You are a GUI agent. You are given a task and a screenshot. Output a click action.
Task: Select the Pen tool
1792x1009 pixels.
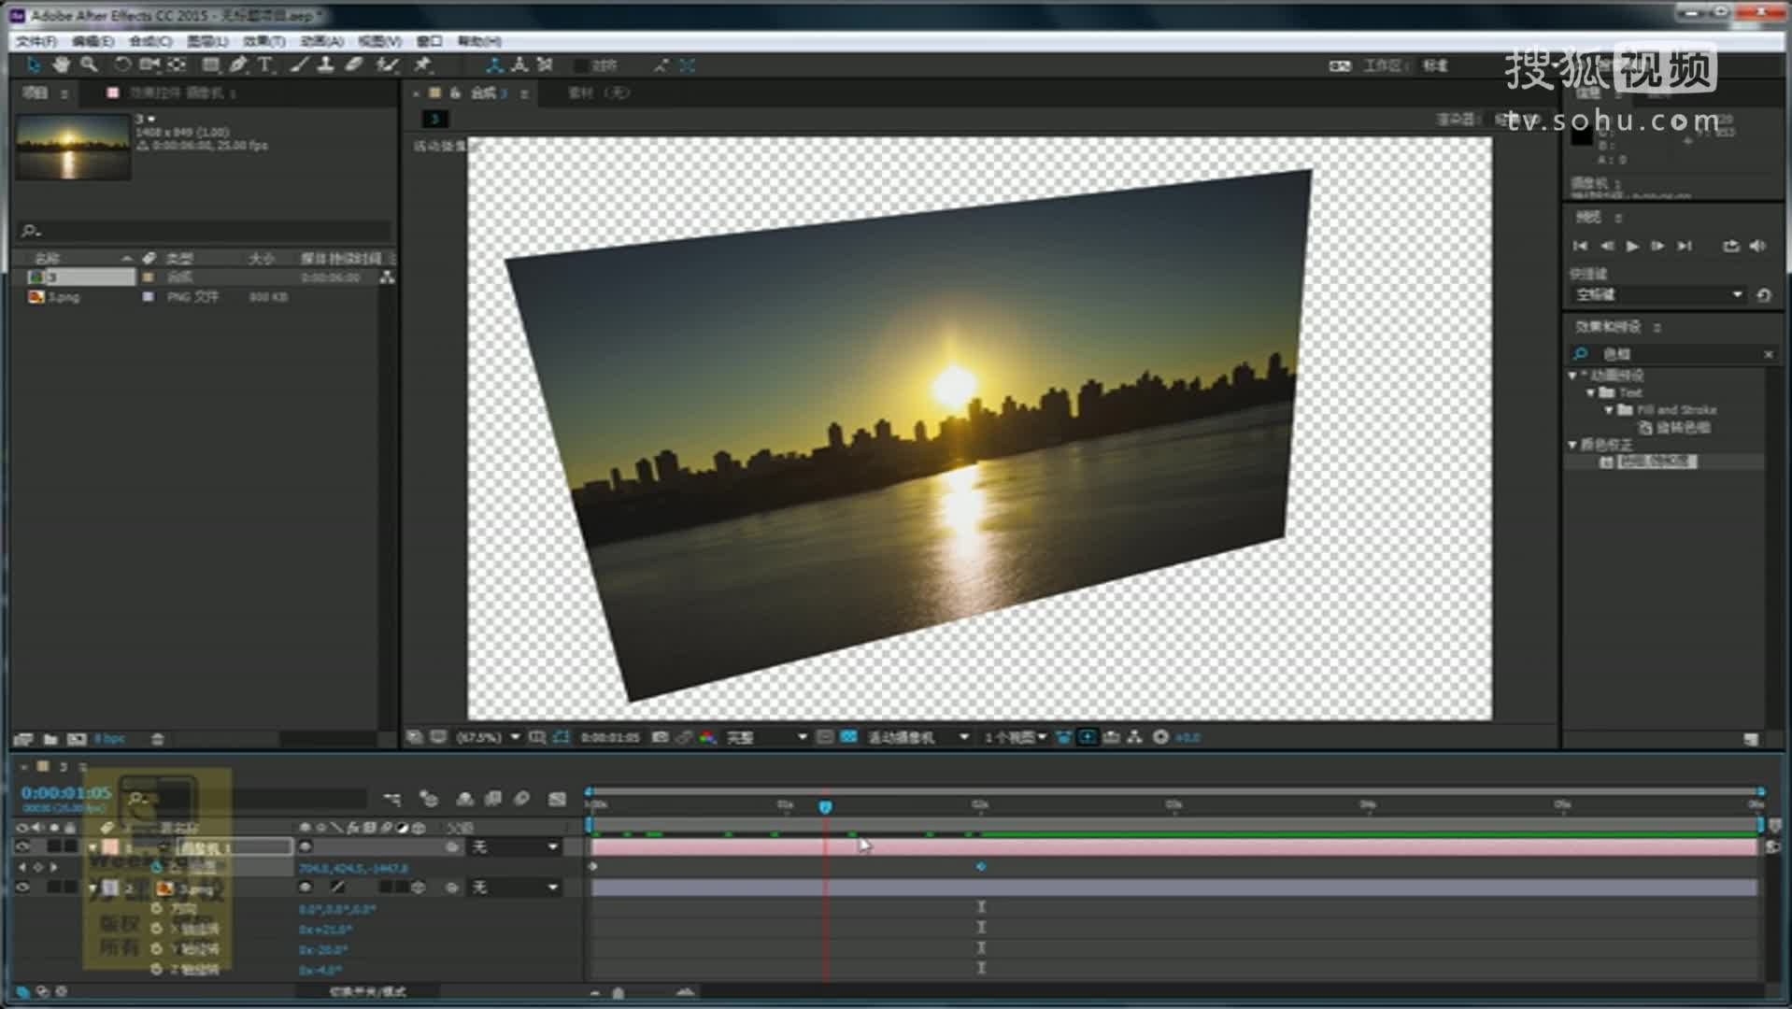pyautogui.click(x=238, y=64)
